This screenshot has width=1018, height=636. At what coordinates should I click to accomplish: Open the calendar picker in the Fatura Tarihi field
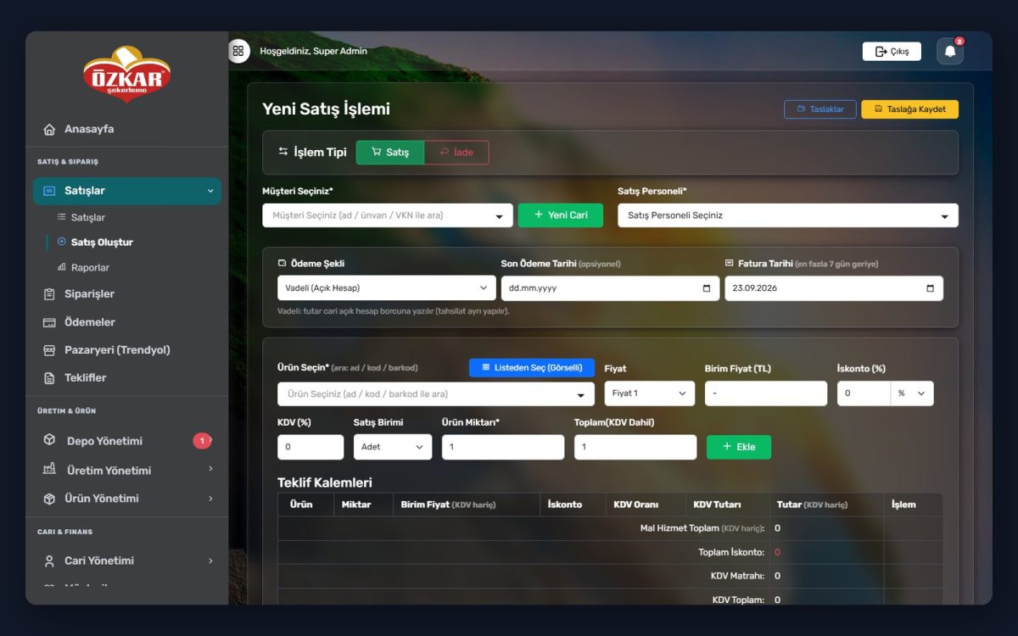(x=930, y=288)
